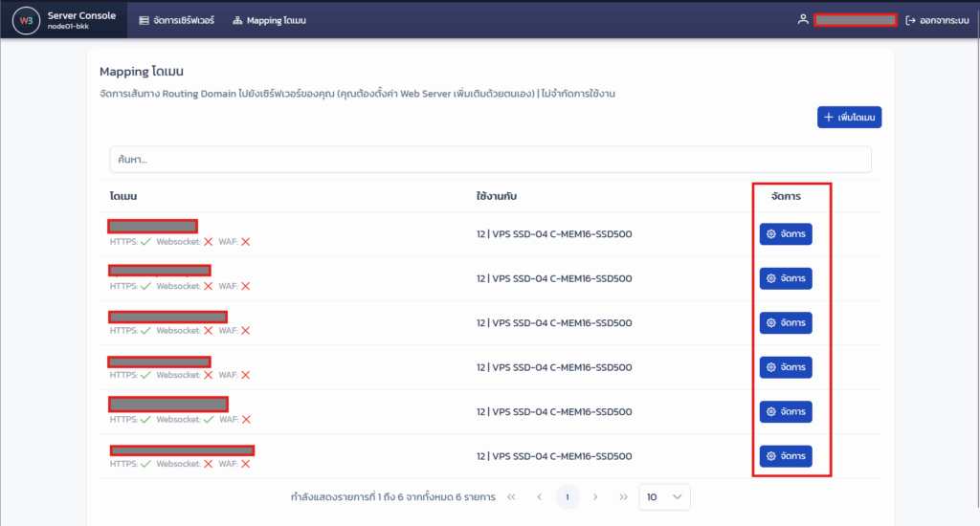Viewport: 980px width, 526px height.
Task: Go to previous page with left chevron
Action: point(539,497)
